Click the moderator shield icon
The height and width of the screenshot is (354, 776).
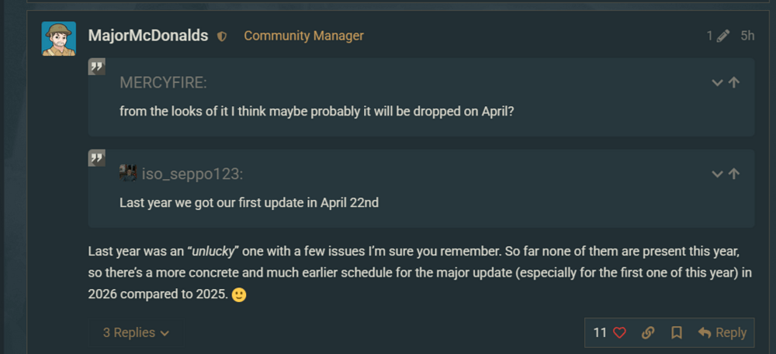222,36
